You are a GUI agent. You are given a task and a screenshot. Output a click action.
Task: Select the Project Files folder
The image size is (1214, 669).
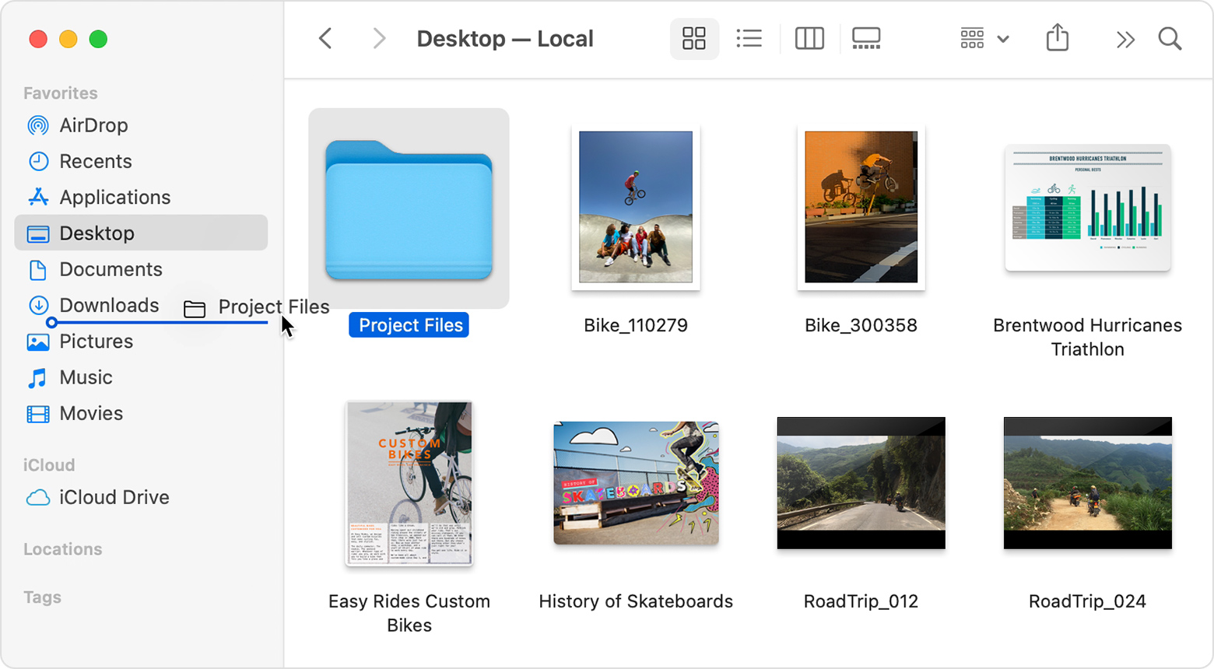pos(409,210)
